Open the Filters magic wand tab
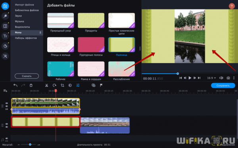The height and width of the screenshot is (148, 238). point(5,16)
